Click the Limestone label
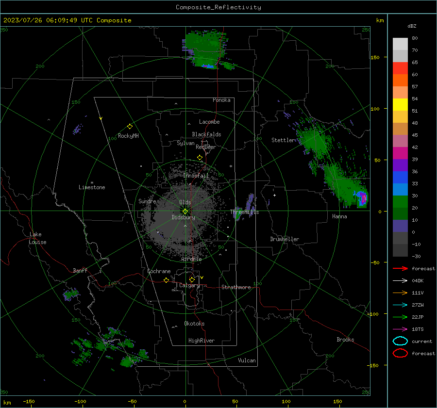Viewport: 437px width, 408px height. [92, 187]
